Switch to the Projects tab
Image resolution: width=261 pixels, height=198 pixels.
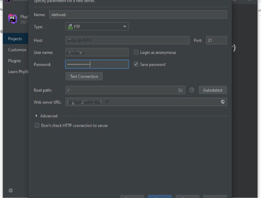tap(16, 39)
